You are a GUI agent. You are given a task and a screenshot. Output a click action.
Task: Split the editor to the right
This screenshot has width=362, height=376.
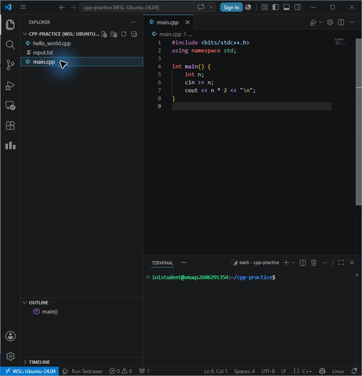pyautogui.click(x=341, y=22)
